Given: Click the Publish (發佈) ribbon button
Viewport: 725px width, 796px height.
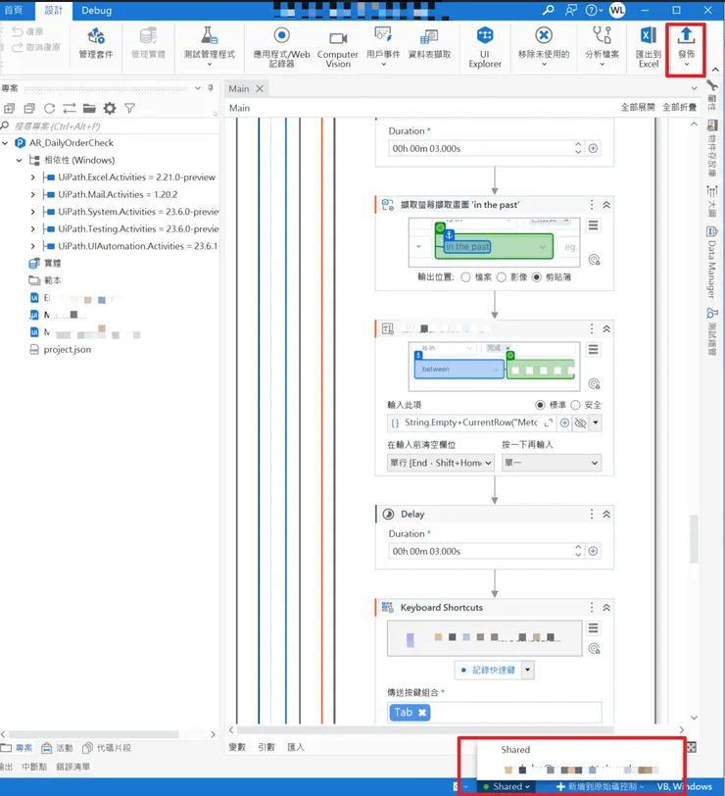Looking at the screenshot, I should [686, 47].
